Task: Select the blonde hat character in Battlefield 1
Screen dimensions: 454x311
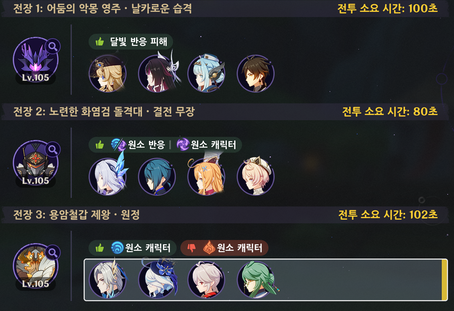Action: tap(107, 73)
